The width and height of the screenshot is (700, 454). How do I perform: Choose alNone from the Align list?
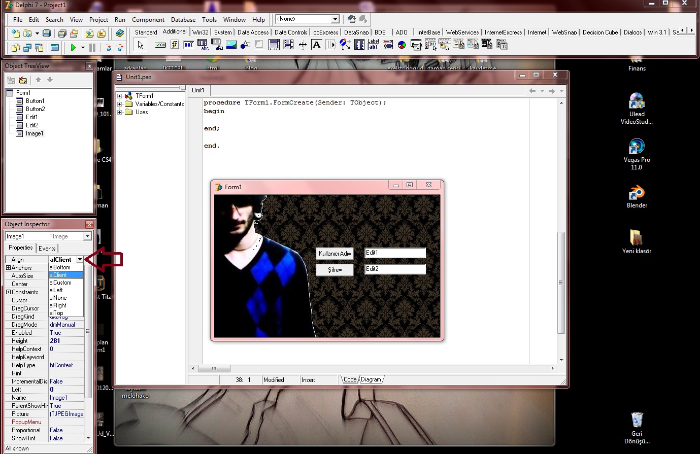[x=65, y=298]
